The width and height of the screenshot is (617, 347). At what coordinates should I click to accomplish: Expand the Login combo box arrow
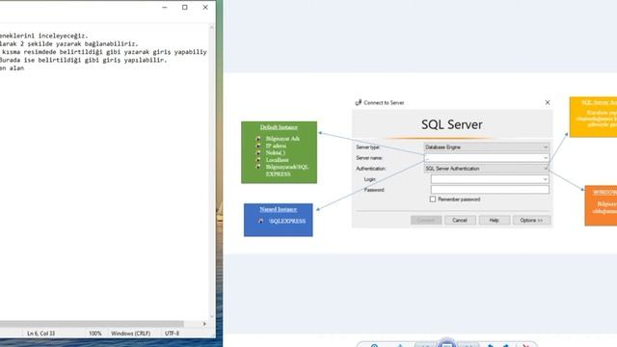click(x=546, y=179)
